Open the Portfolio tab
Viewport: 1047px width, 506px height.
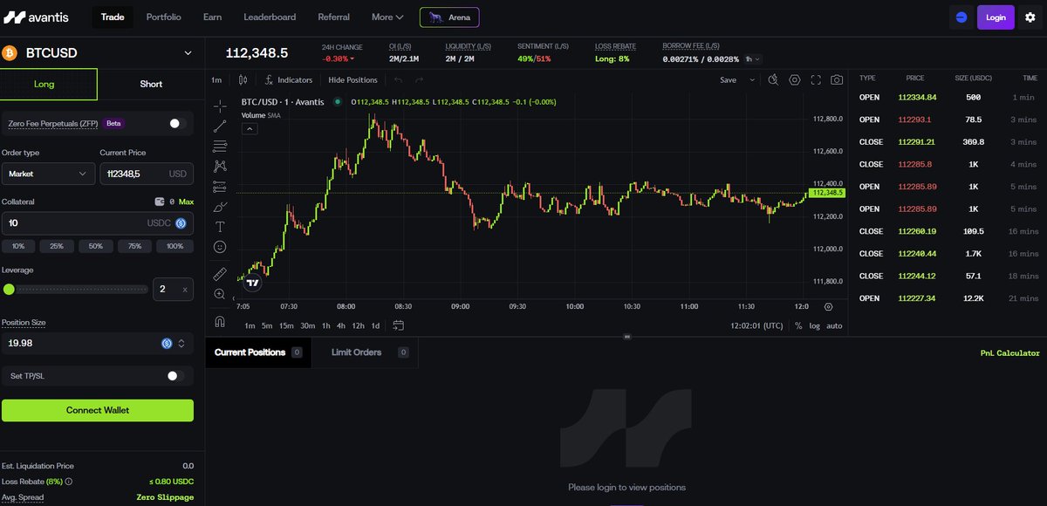(165, 17)
